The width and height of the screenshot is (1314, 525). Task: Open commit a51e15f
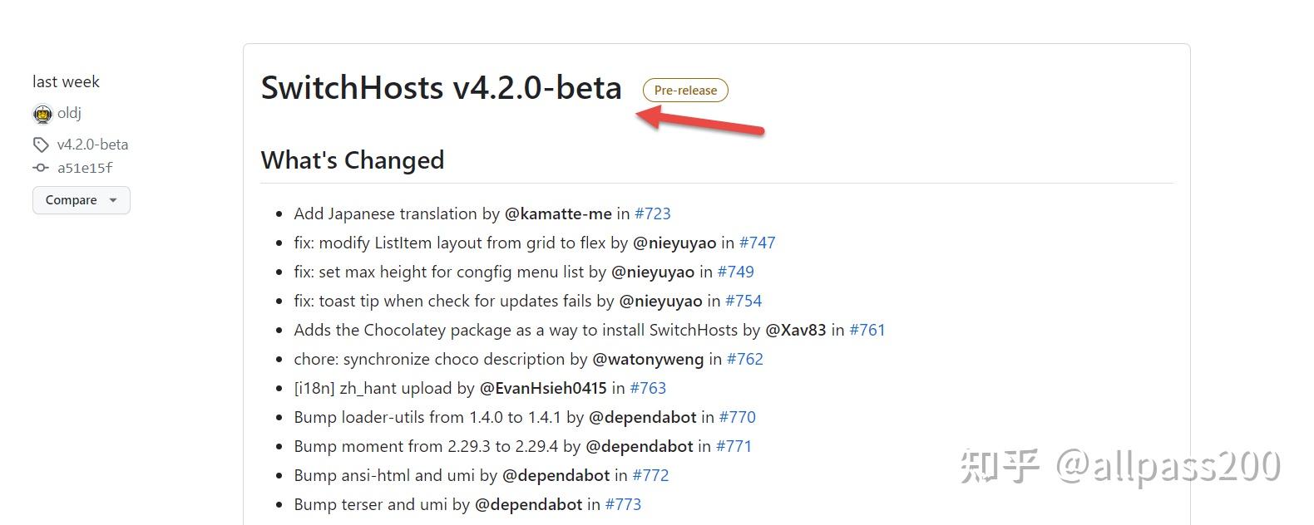[x=85, y=168]
